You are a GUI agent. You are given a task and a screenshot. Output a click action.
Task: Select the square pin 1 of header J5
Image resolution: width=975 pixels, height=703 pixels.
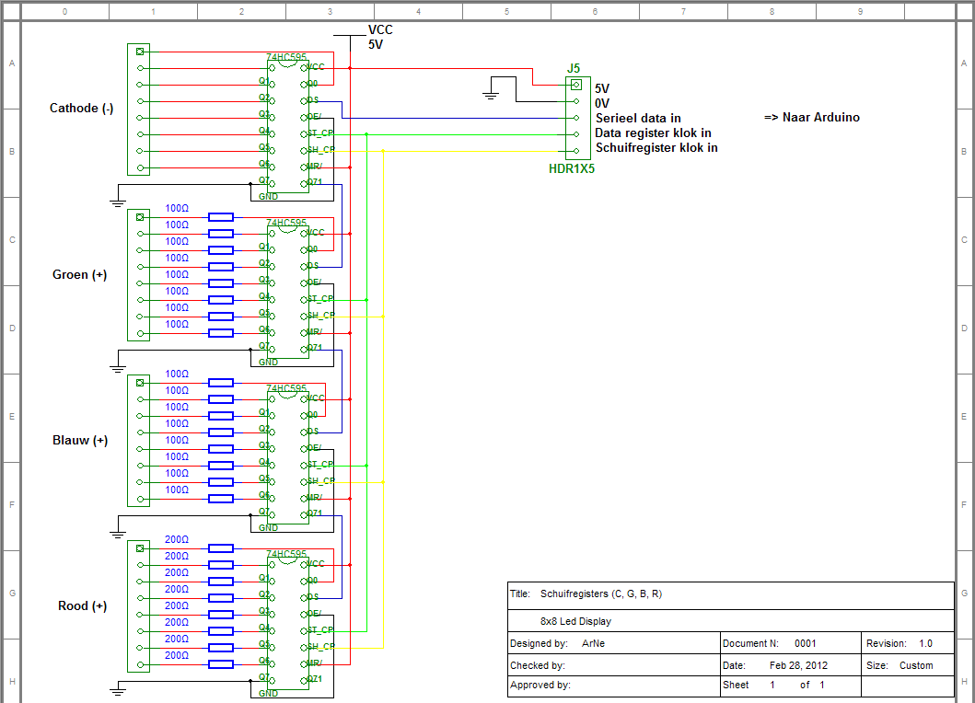[576, 85]
